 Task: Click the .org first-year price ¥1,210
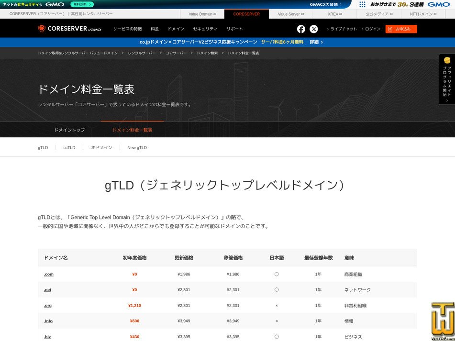[x=134, y=306]
